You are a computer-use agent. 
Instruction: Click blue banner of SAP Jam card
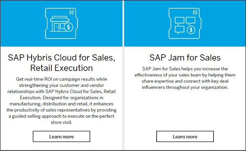coord(185,23)
